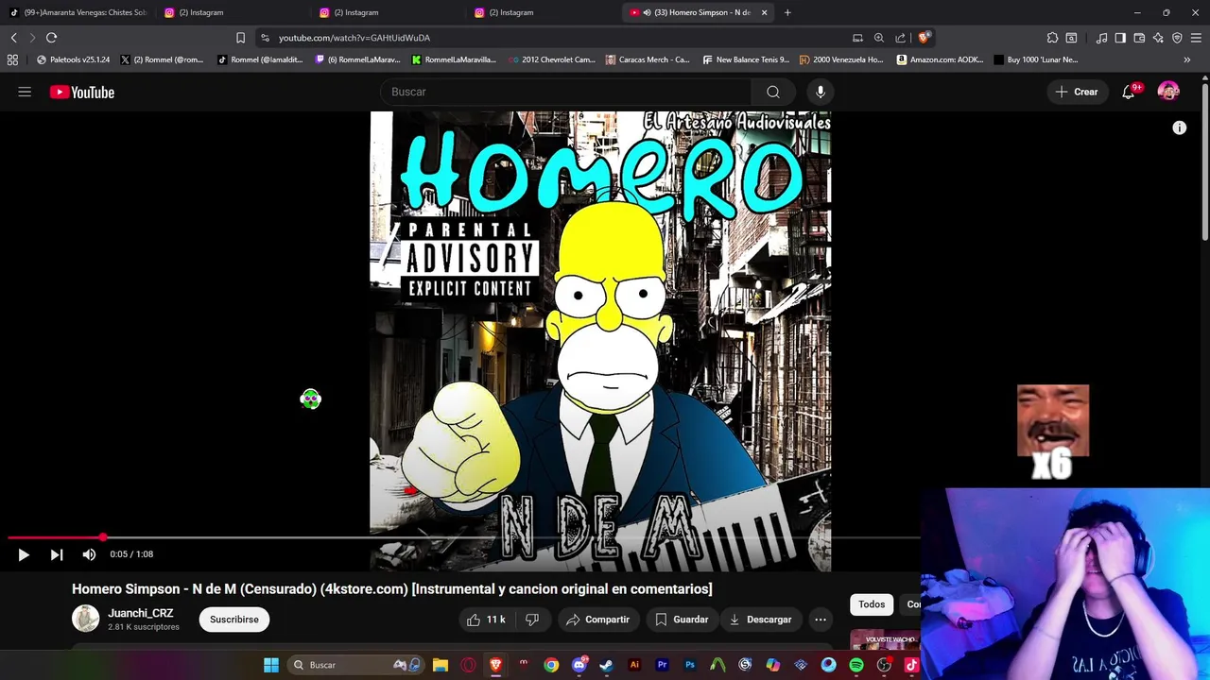Close the Homero Simpson YouTube tab
Screen dimensions: 1210x680
click(764, 12)
